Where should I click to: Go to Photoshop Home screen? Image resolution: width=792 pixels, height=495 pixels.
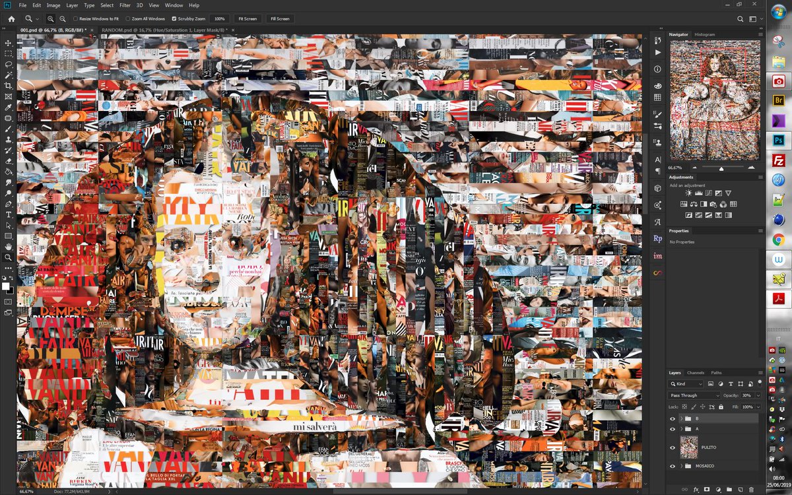pos(11,18)
